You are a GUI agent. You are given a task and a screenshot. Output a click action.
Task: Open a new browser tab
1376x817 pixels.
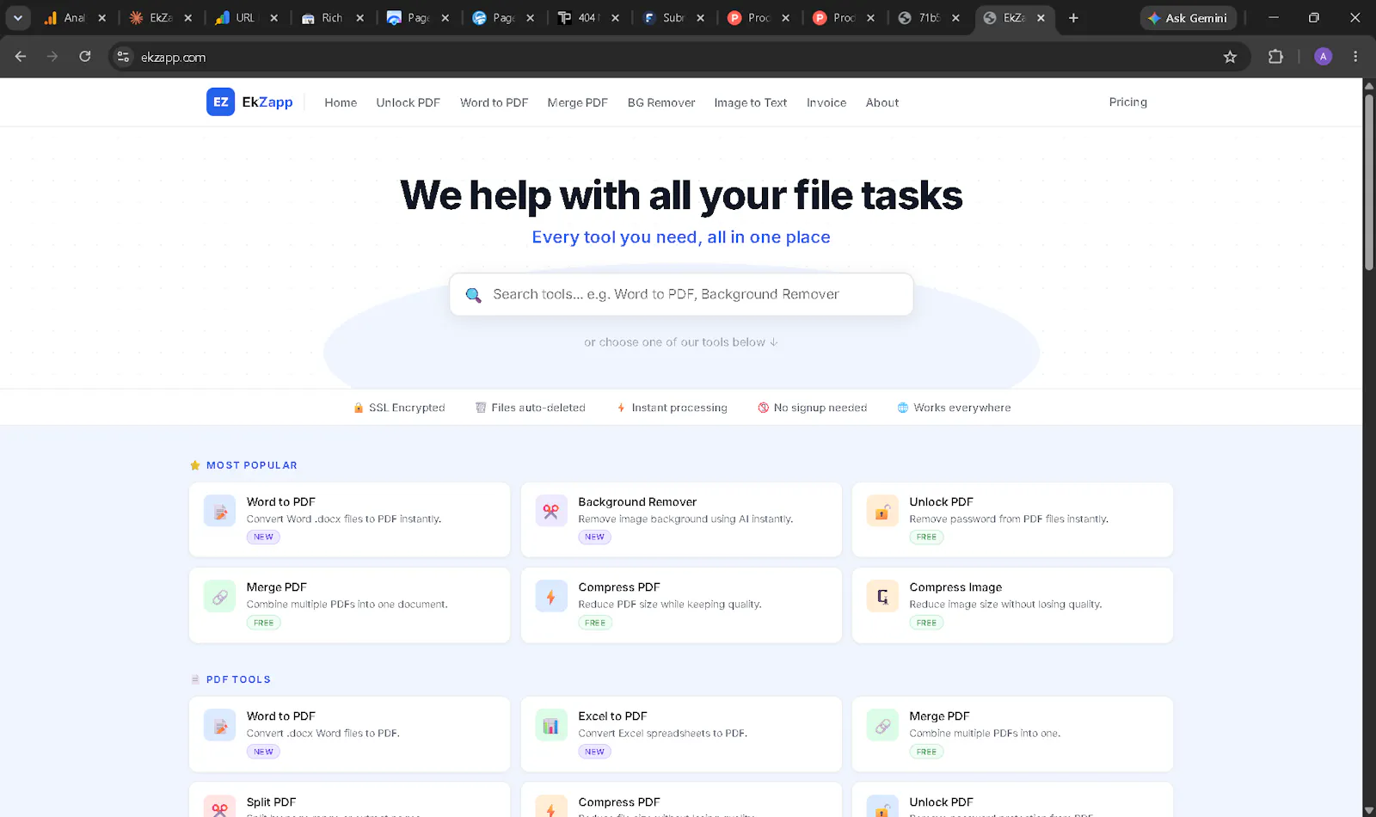pos(1073,18)
